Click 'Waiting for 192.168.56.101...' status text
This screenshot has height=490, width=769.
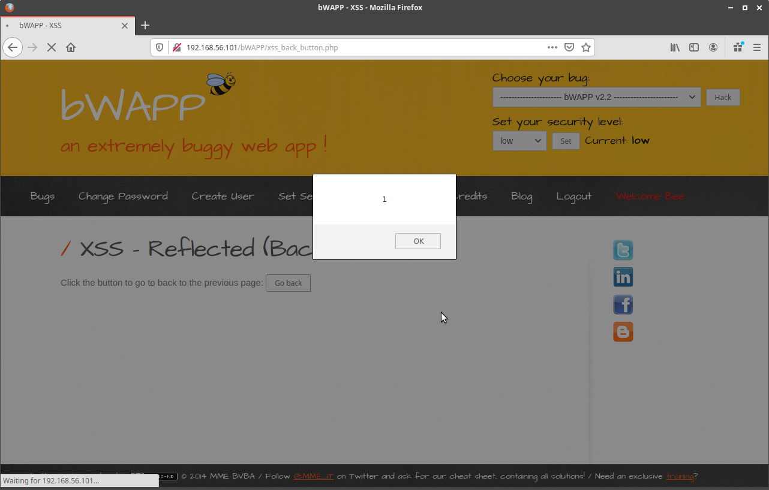51,480
